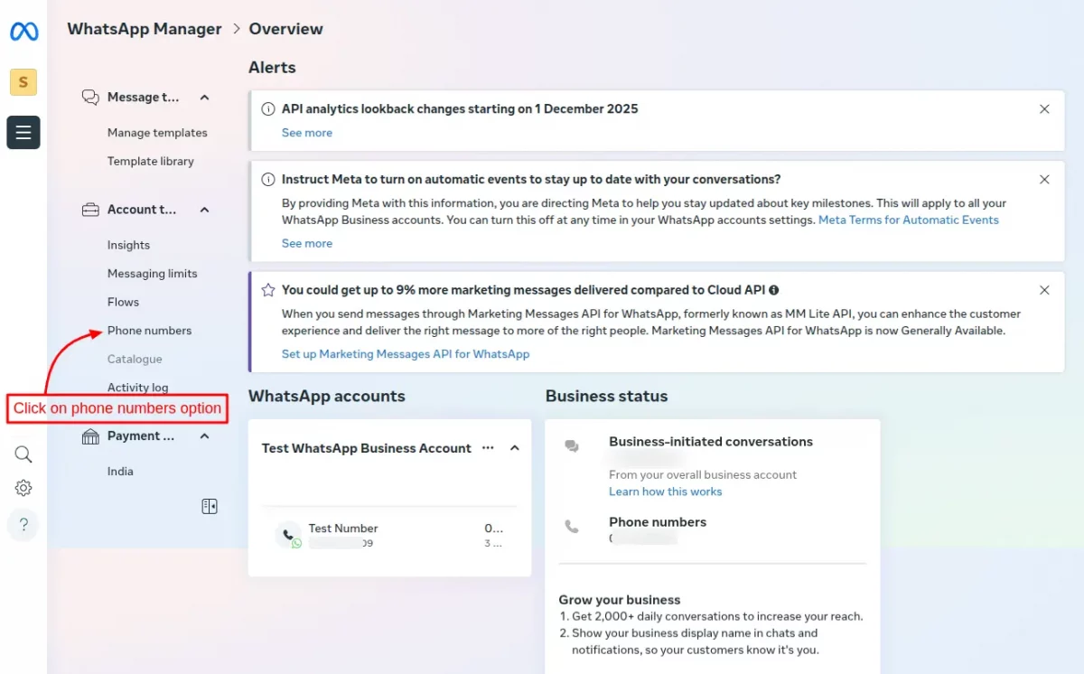Collapse the Account tools section chevron
Image resolution: width=1084 pixels, height=674 pixels.
[x=205, y=210]
